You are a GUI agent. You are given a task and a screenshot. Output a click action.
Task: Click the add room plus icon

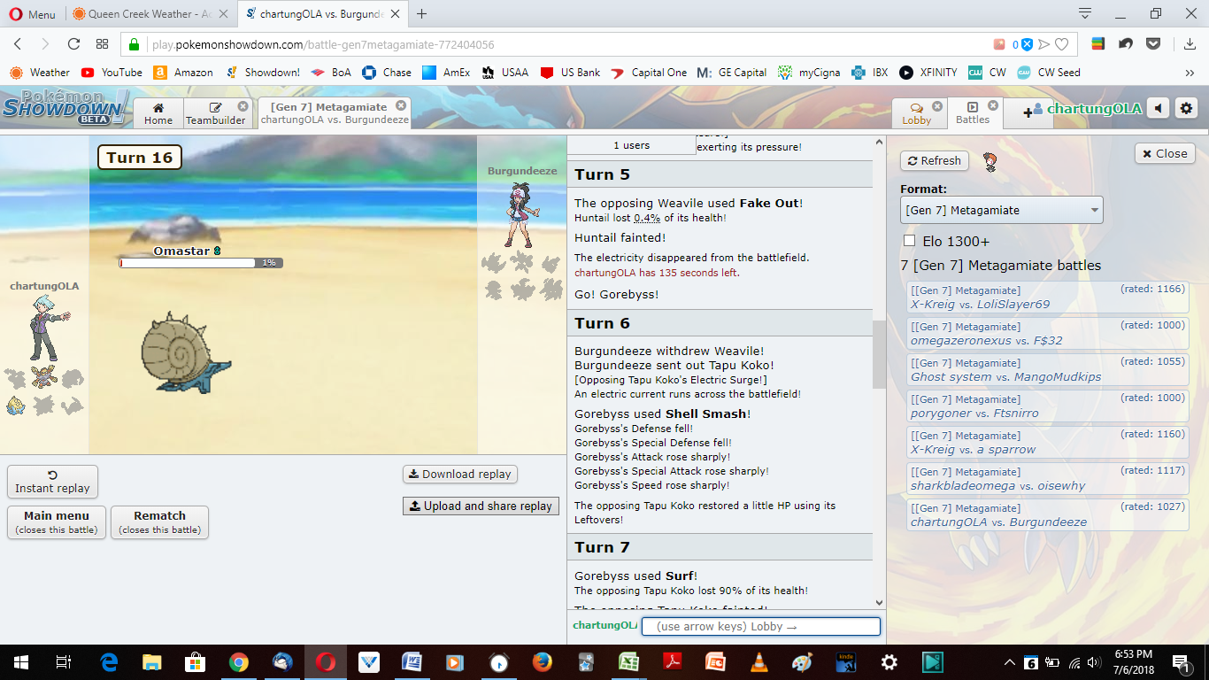1028,112
